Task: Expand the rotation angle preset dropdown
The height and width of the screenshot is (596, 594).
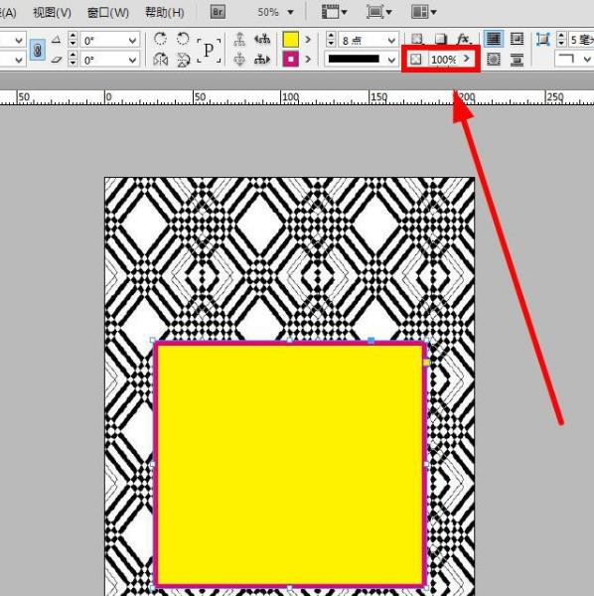Action: [x=133, y=40]
